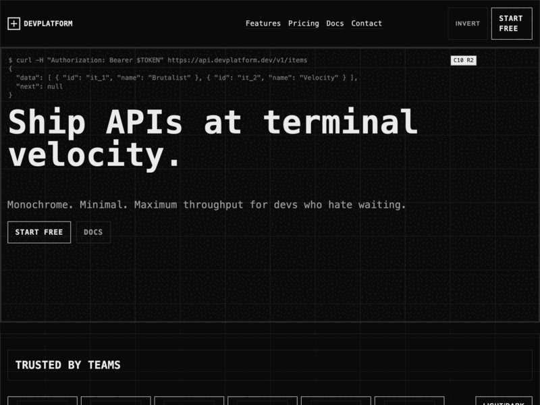Screen dimensions: 540x405
Task: Click the 'Ship APIs at terminal velocity' headline
Action: [x=213, y=138]
